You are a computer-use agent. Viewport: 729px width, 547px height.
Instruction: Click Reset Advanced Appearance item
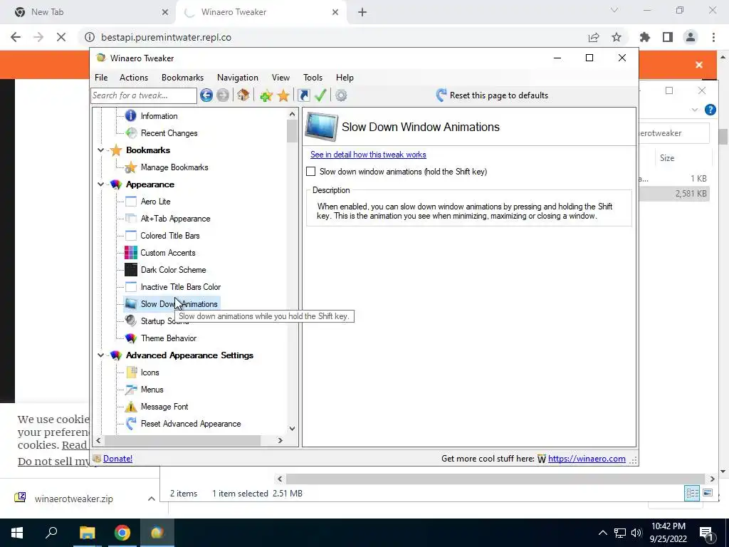tap(191, 424)
